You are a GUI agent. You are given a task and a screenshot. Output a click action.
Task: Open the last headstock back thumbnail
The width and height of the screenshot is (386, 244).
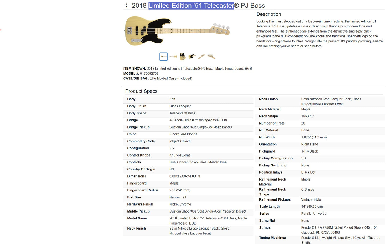211,57
